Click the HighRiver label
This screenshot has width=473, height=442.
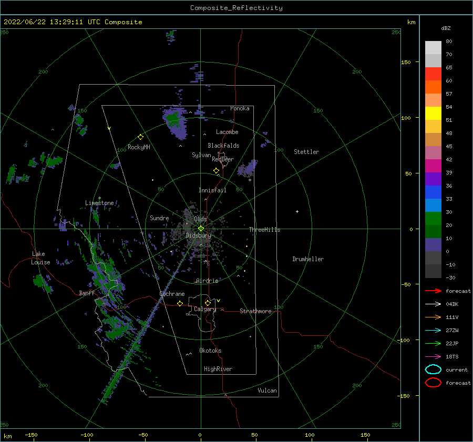(x=218, y=369)
